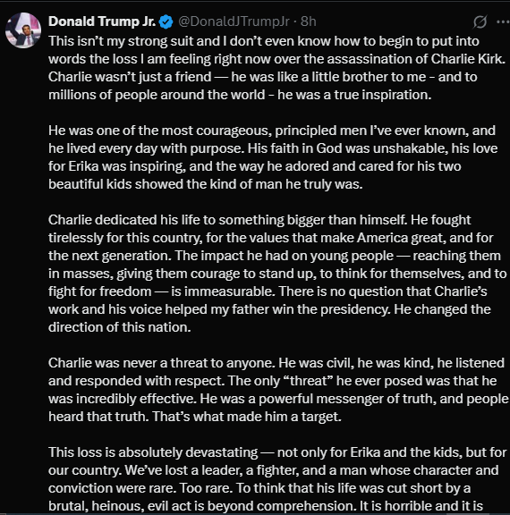Click the first paragraph starting "This isn't my strong suit"
Image resolution: width=510 pixels, height=515 pixels.
276,68
